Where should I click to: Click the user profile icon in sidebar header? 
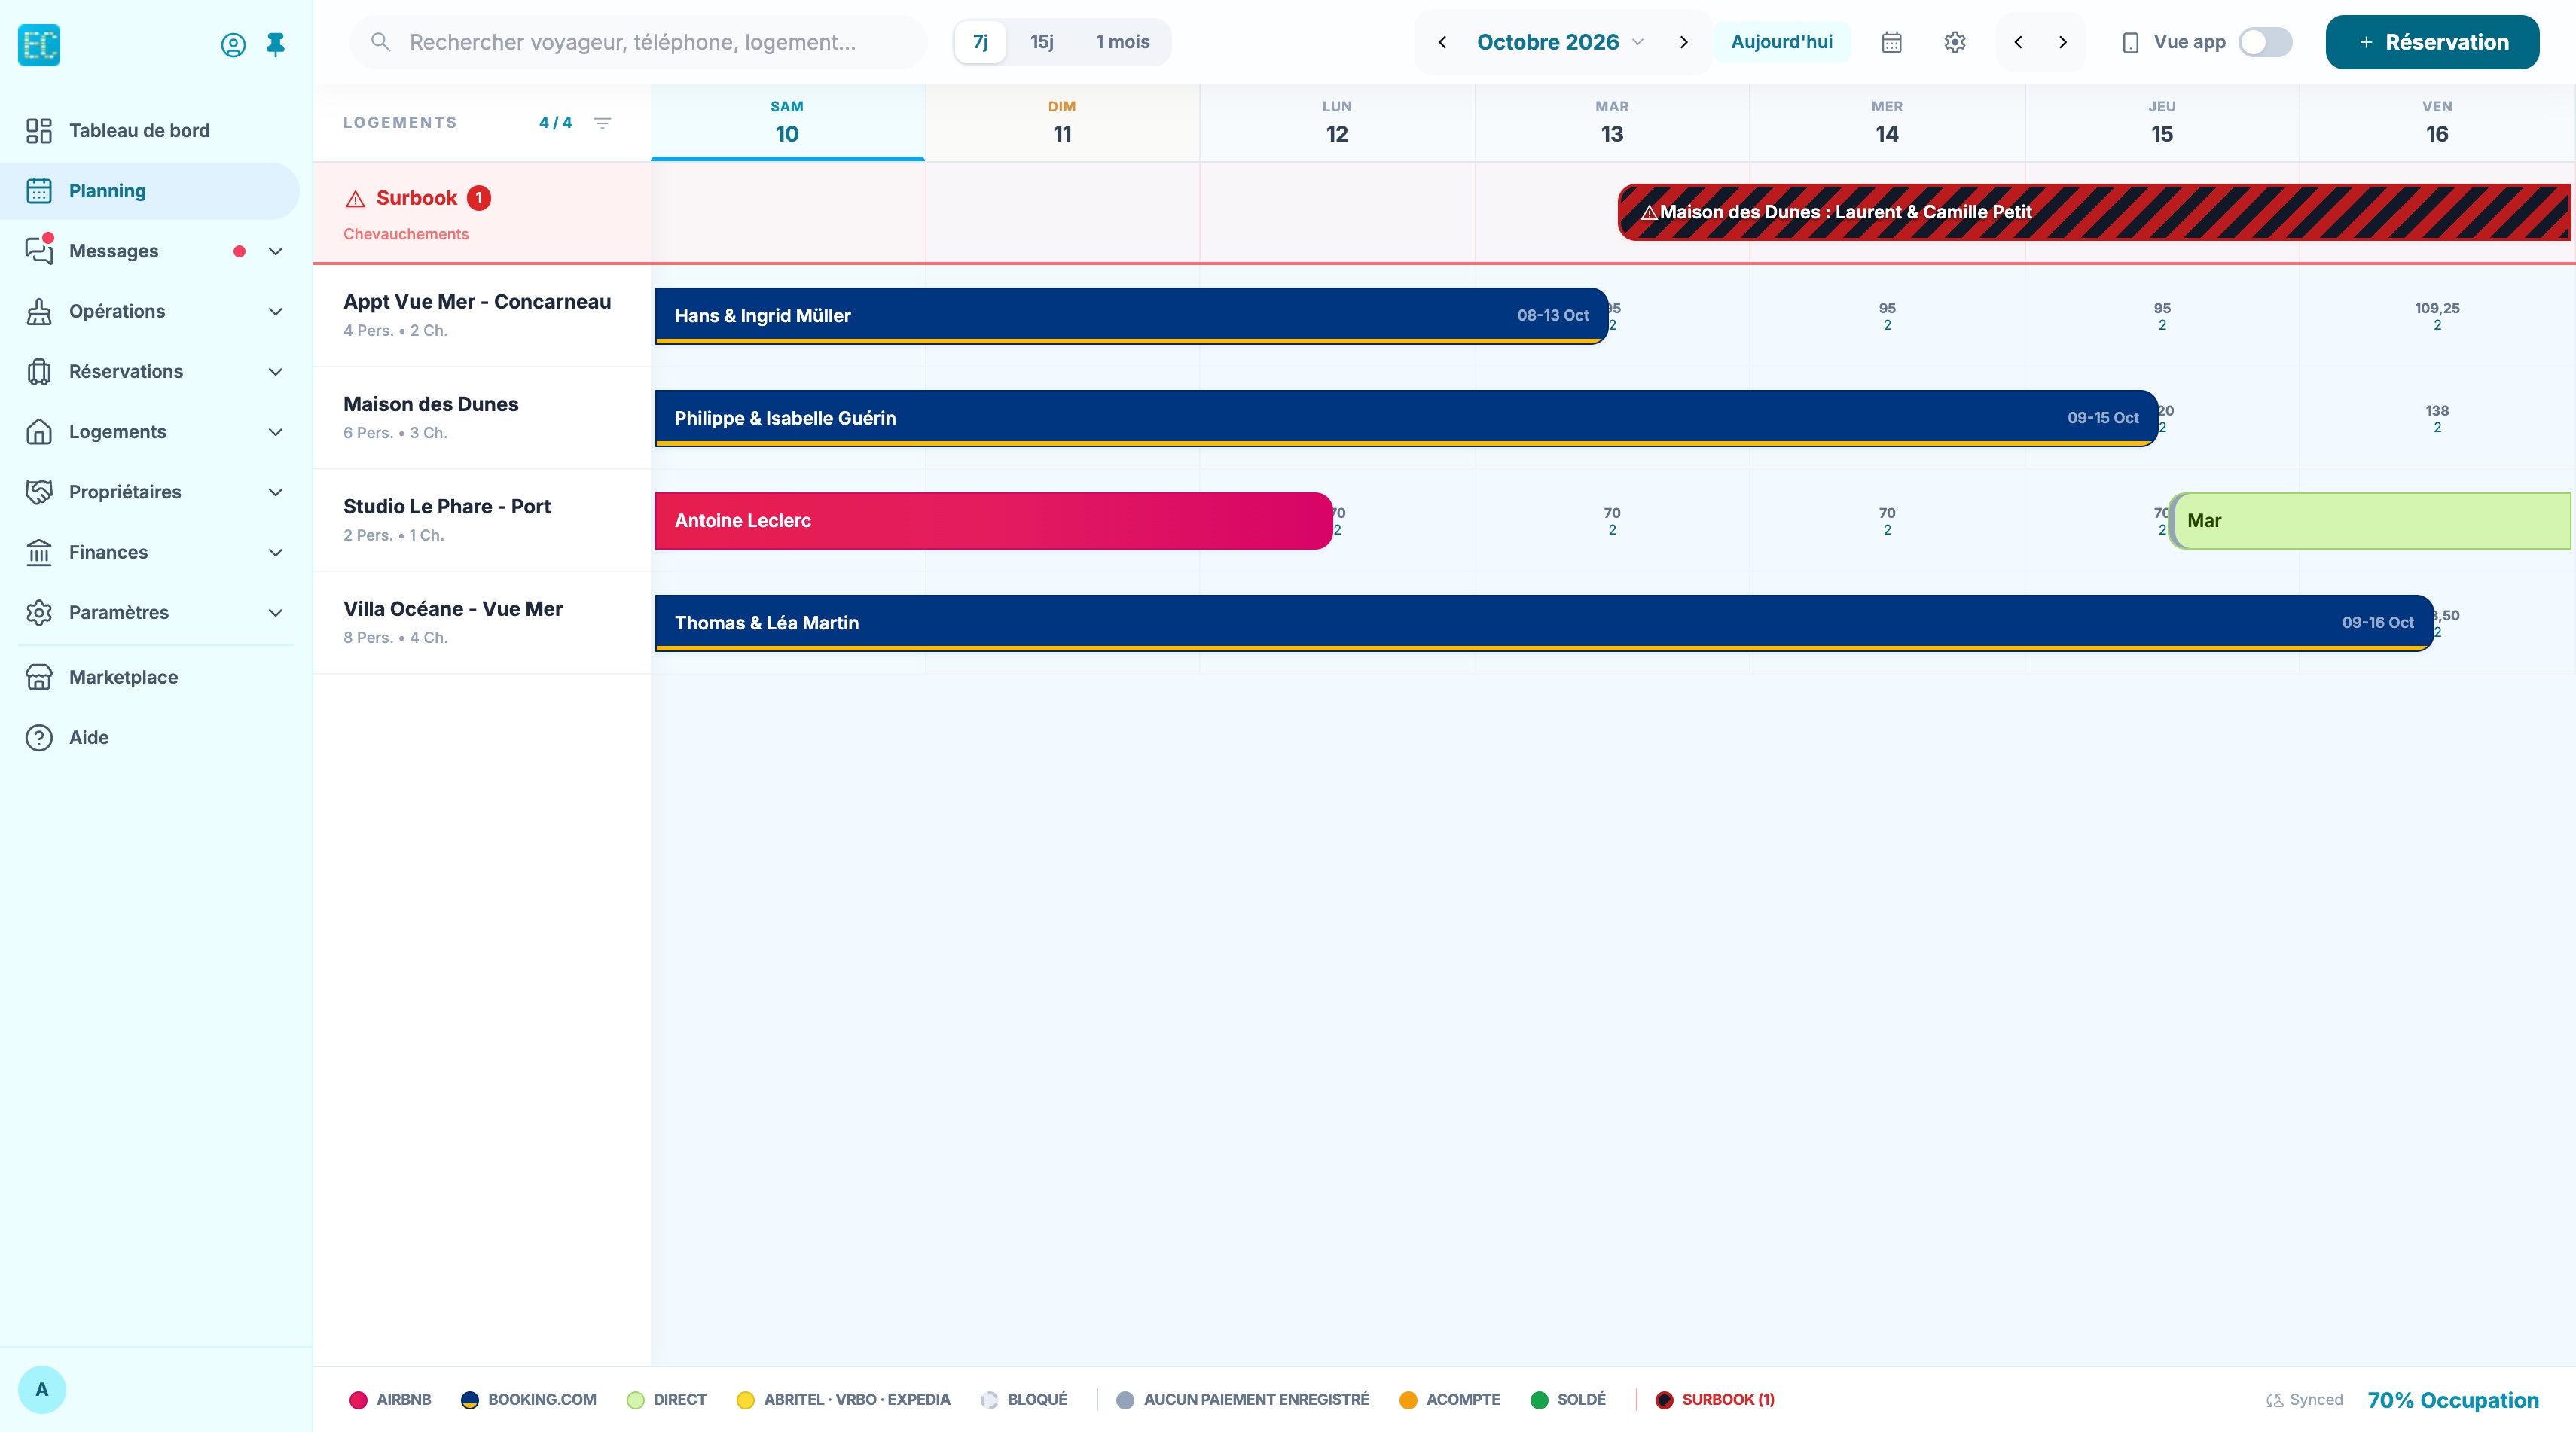click(233, 45)
